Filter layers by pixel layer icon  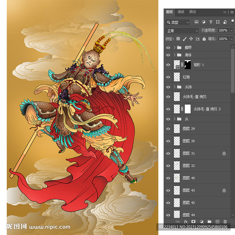click(196, 22)
